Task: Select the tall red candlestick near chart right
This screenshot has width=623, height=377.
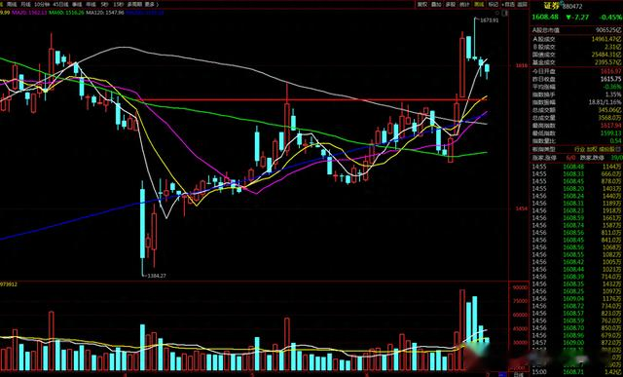Action: 462,64
